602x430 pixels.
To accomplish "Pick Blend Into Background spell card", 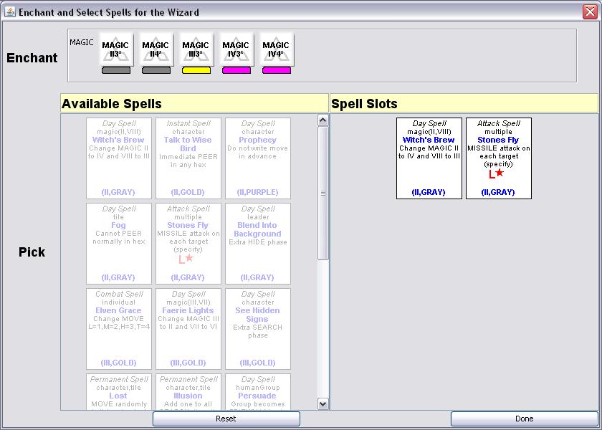I will coord(257,244).
